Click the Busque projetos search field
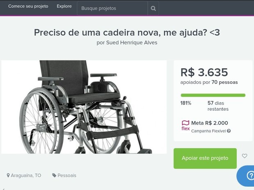The height and width of the screenshot is (190, 254). tap(112, 8)
